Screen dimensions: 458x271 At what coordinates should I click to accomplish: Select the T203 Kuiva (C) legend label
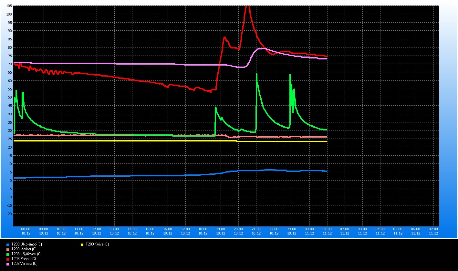point(97,245)
